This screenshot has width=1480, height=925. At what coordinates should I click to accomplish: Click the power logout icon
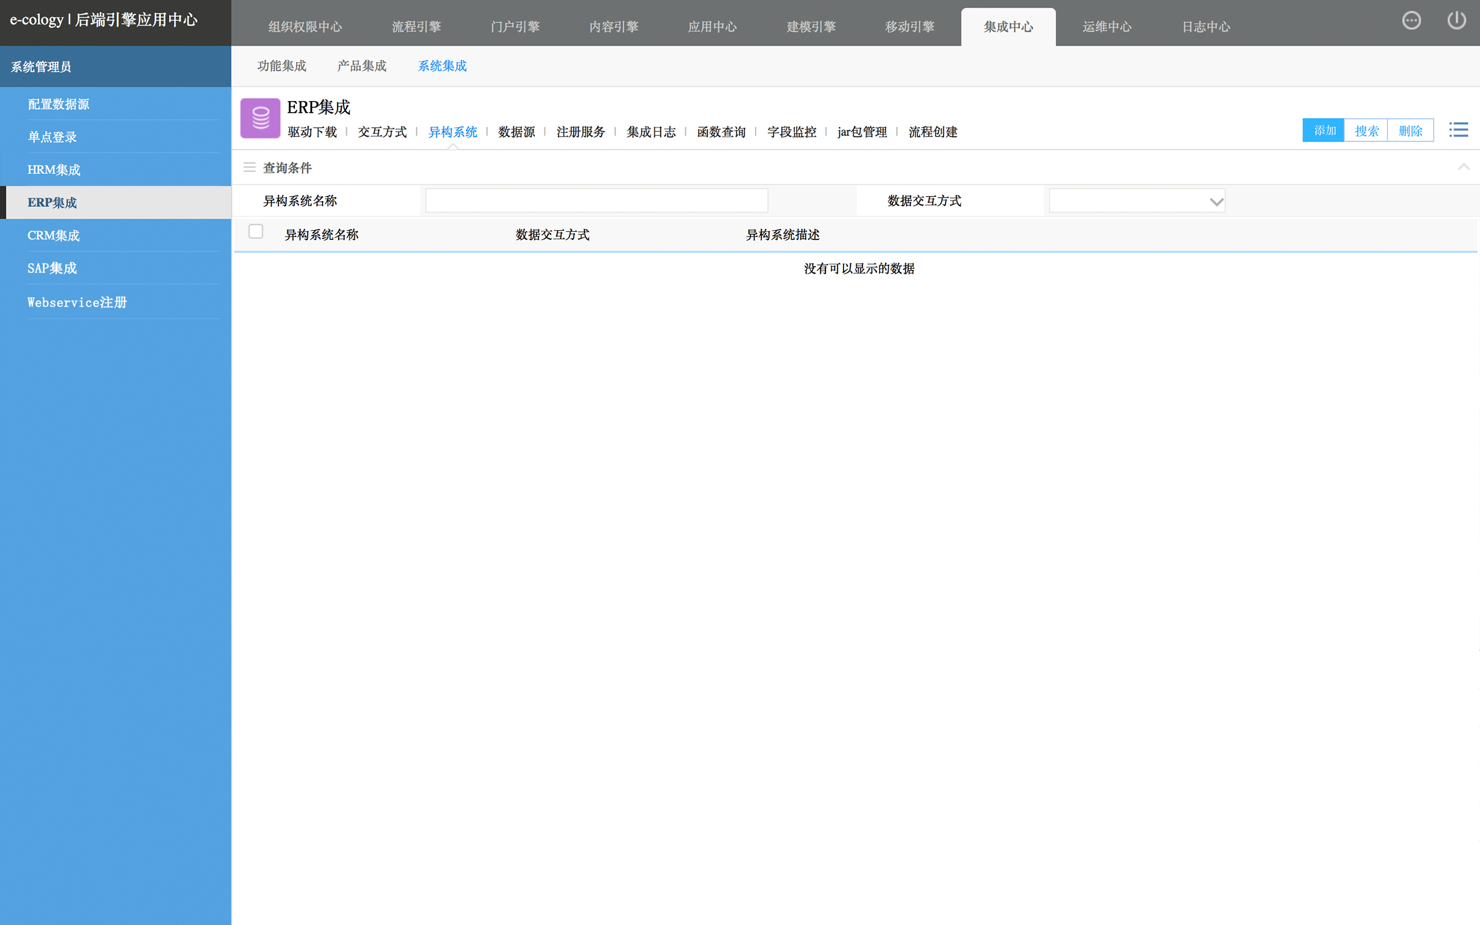coord(1456,21)
